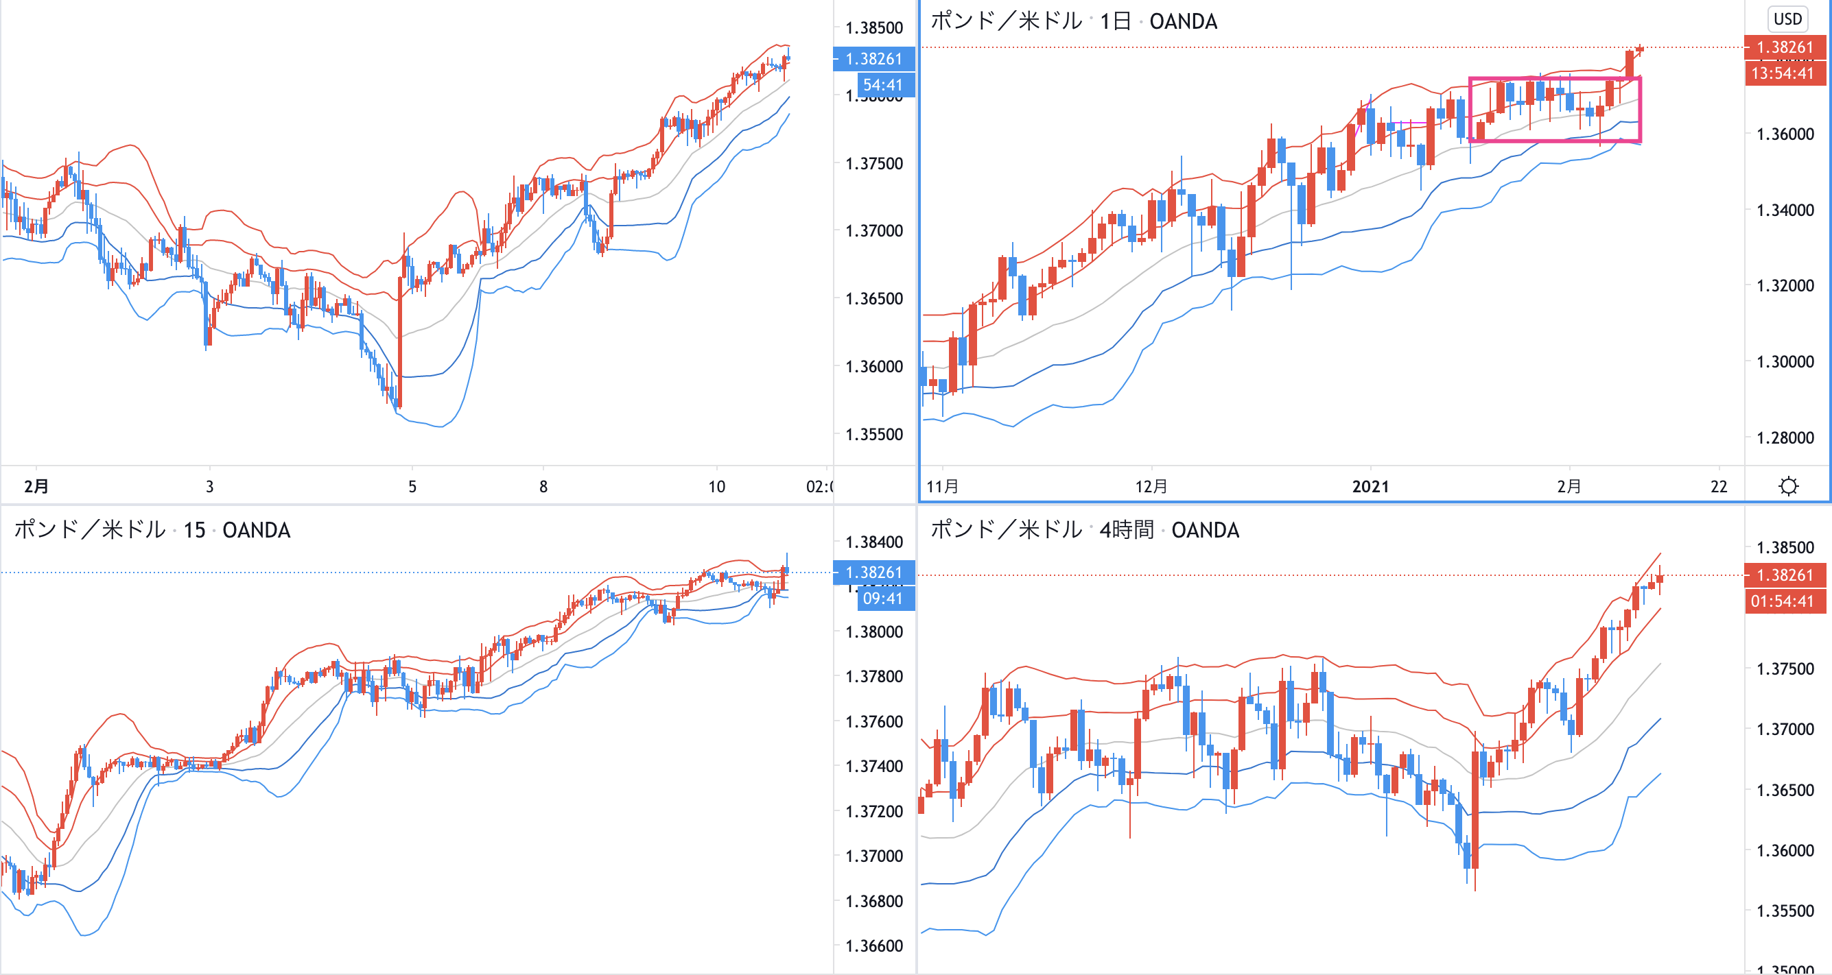Click the 12月 marker on daily time axis
Image resolution: width=1832 pixels, height=975 pixels.
click(1151, 487)
